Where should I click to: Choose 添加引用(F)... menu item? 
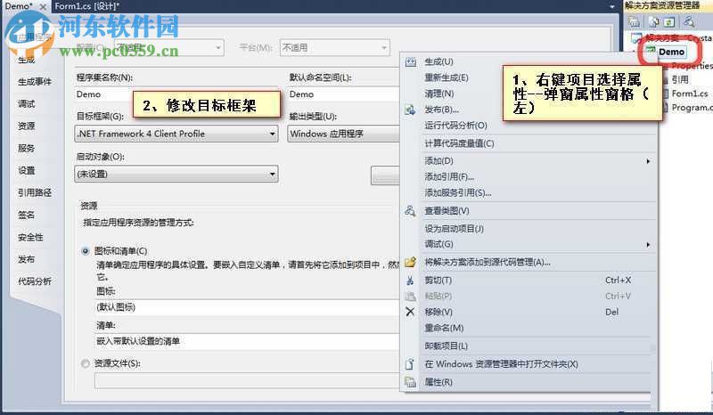click(x=449, y=177)
